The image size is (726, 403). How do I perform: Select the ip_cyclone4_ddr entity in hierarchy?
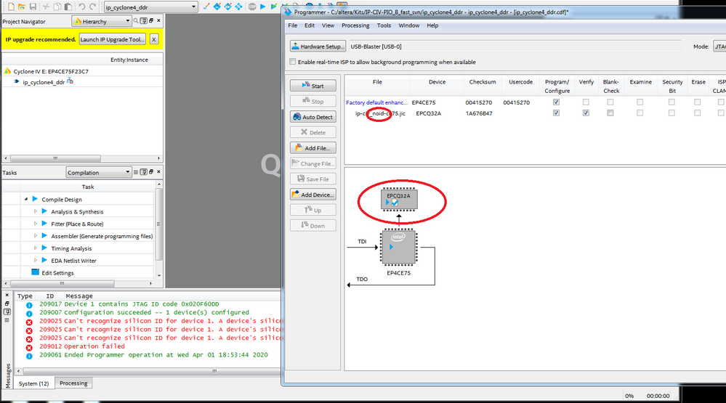(x=43, y=83)
